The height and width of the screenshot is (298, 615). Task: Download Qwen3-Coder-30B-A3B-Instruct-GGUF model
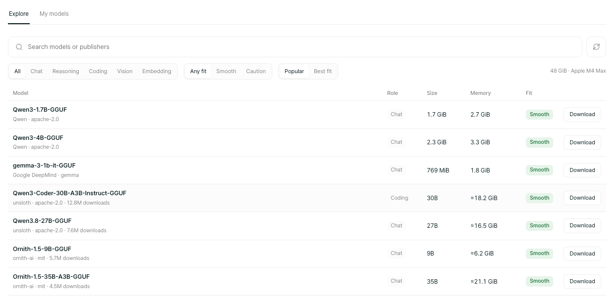pos(582,198)
